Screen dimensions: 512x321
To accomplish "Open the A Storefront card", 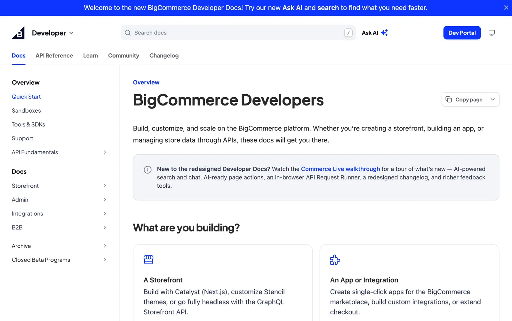I will tap(223, 283).
